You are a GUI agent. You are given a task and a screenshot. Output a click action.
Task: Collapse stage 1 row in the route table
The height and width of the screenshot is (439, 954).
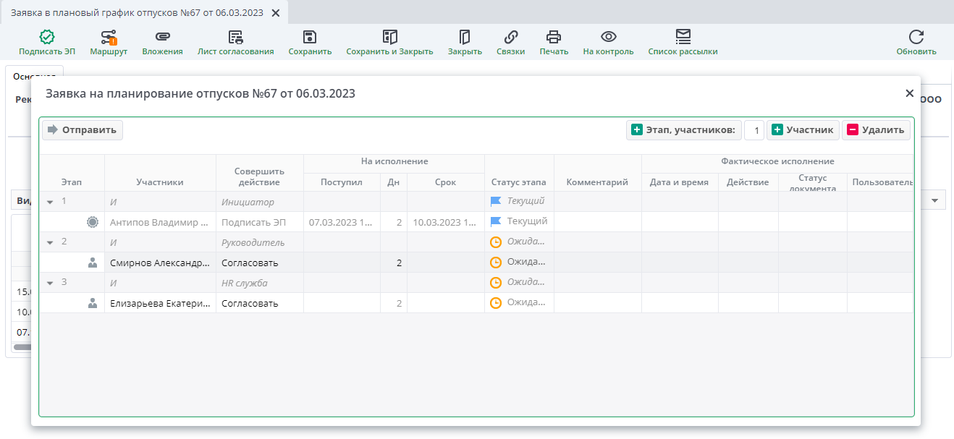pyautogui.click(x=50, y=202)
